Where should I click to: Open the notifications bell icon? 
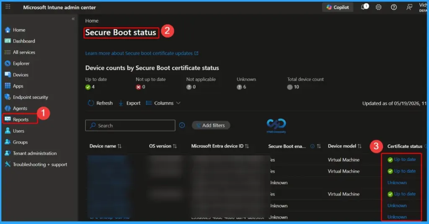pyautogui.click(x=364, y=7)
